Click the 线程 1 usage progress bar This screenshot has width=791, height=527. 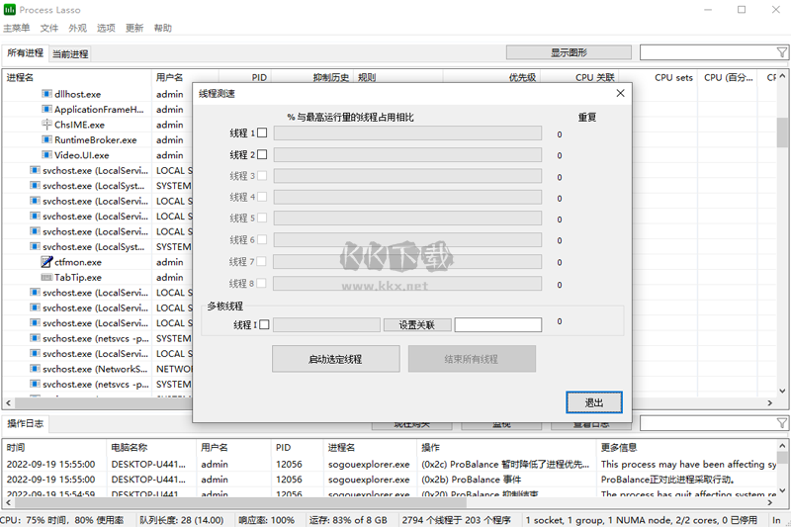pos(407,133)
